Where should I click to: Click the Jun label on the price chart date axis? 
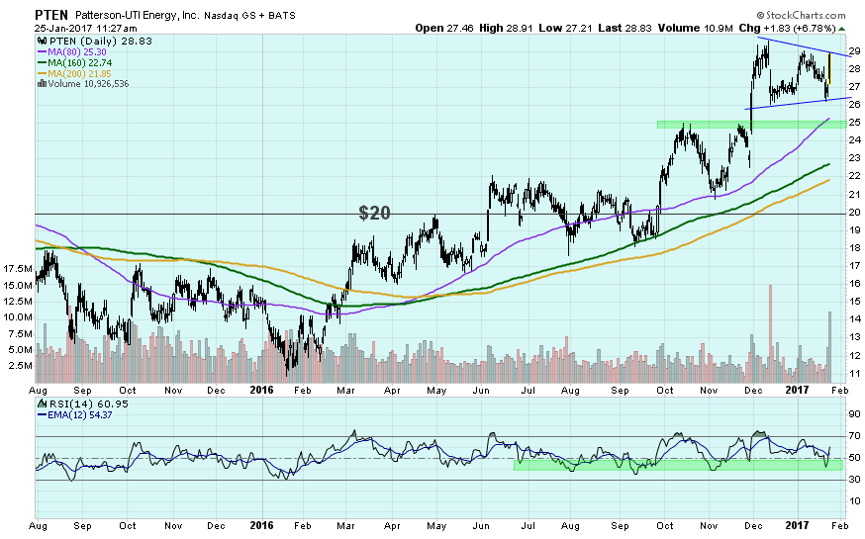click(x=481, y=391)
